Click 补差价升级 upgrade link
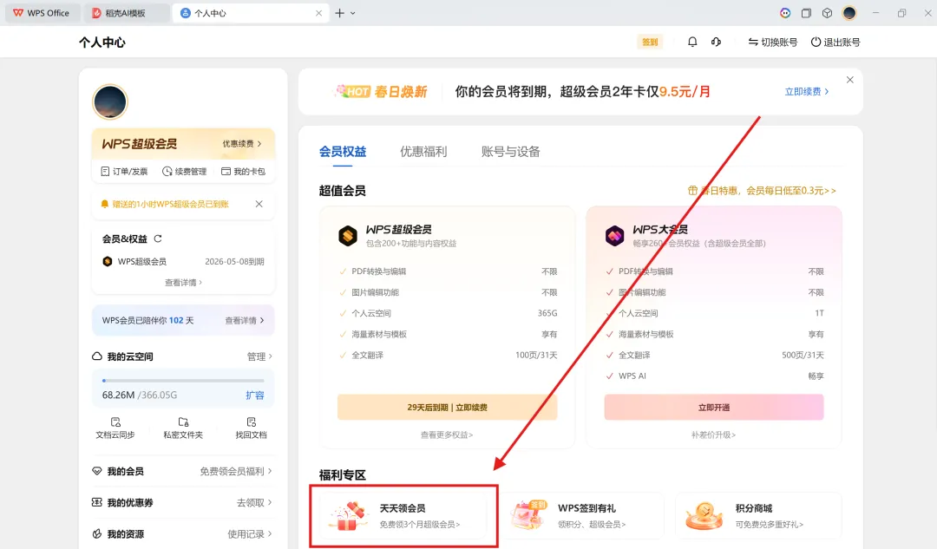This screenshot has height=549, width=937. (713, 435)
